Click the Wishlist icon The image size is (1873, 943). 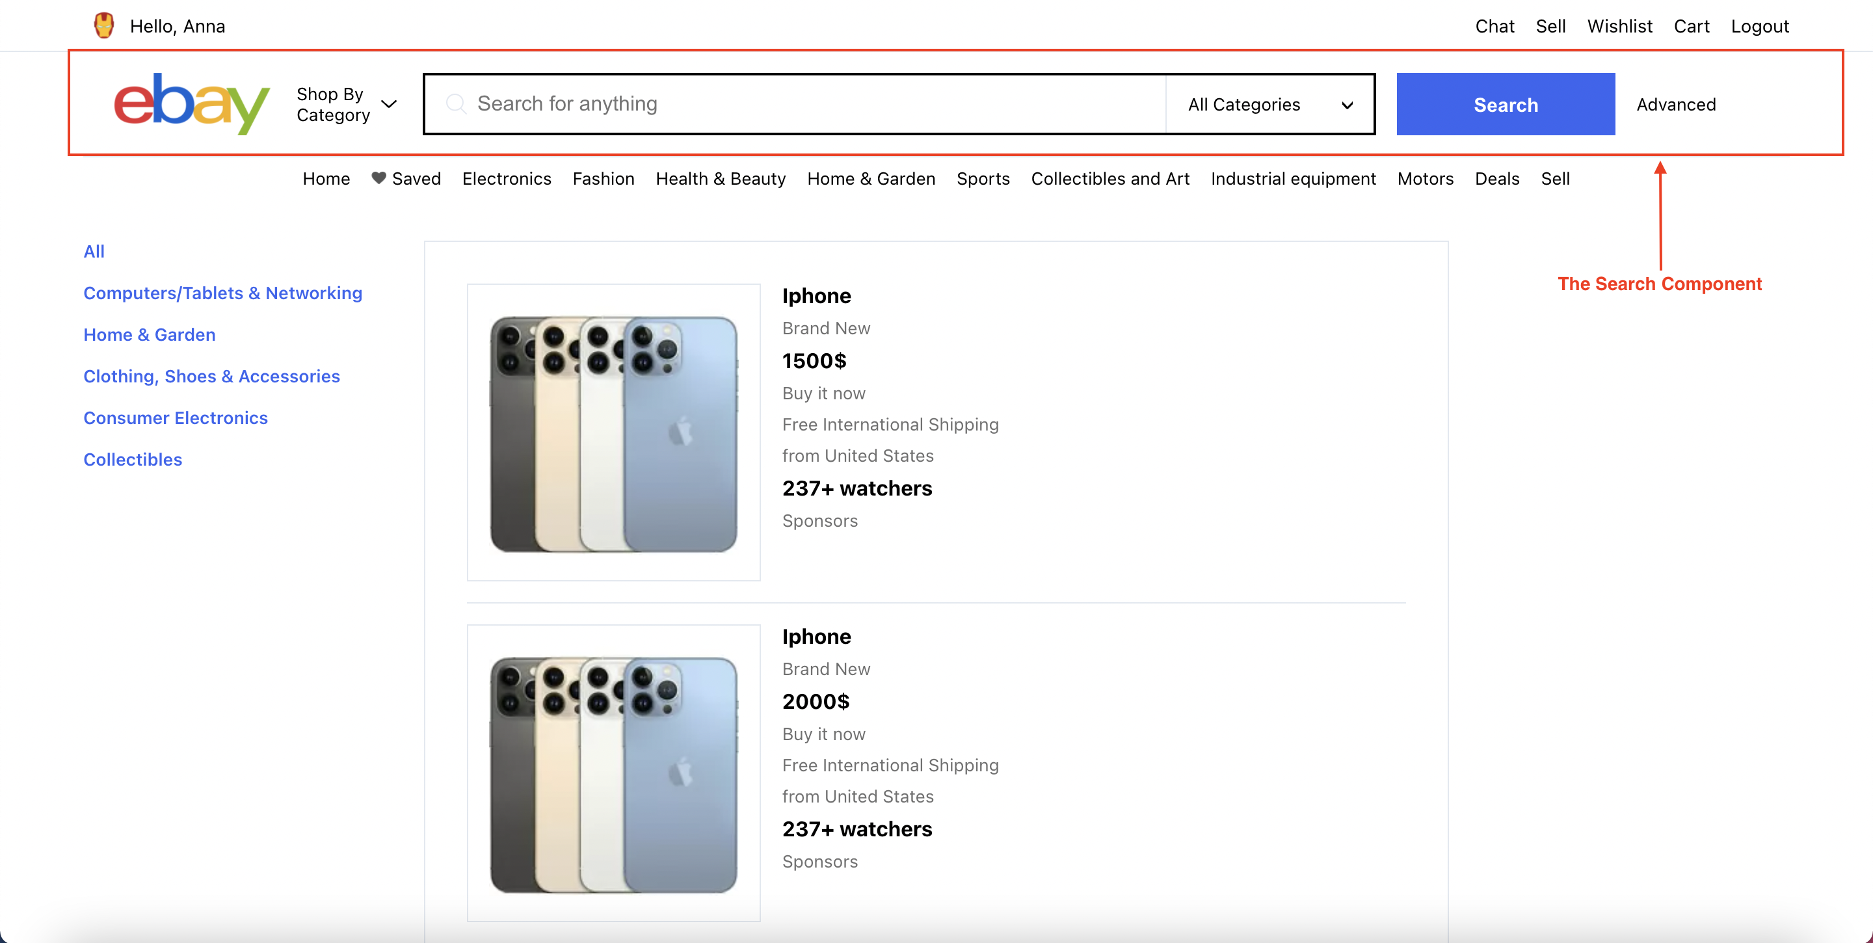click(1621, 24)
